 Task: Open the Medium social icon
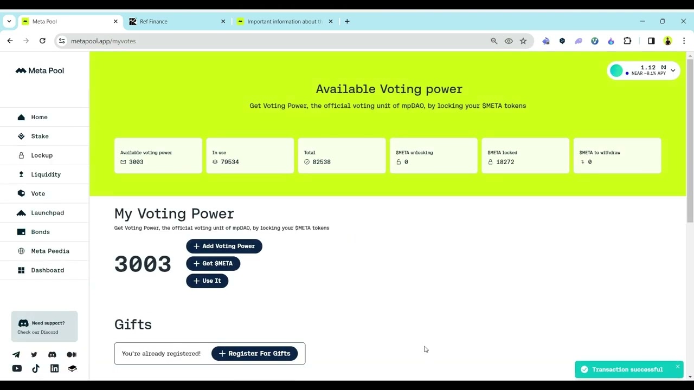pos(72,355)
